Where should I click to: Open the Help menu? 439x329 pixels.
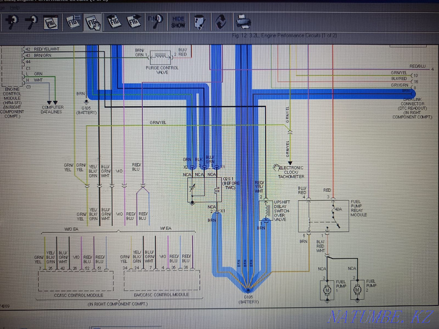point(14,8)
